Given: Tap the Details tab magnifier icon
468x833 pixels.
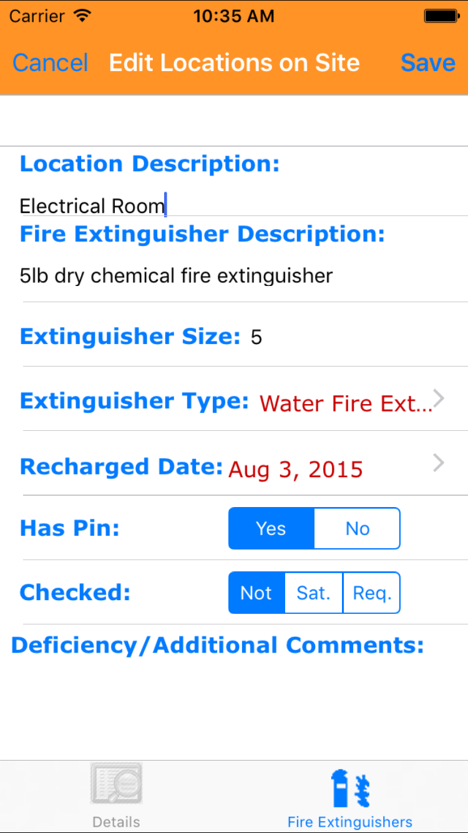Looking at the screenshot, I should point(117,784).
